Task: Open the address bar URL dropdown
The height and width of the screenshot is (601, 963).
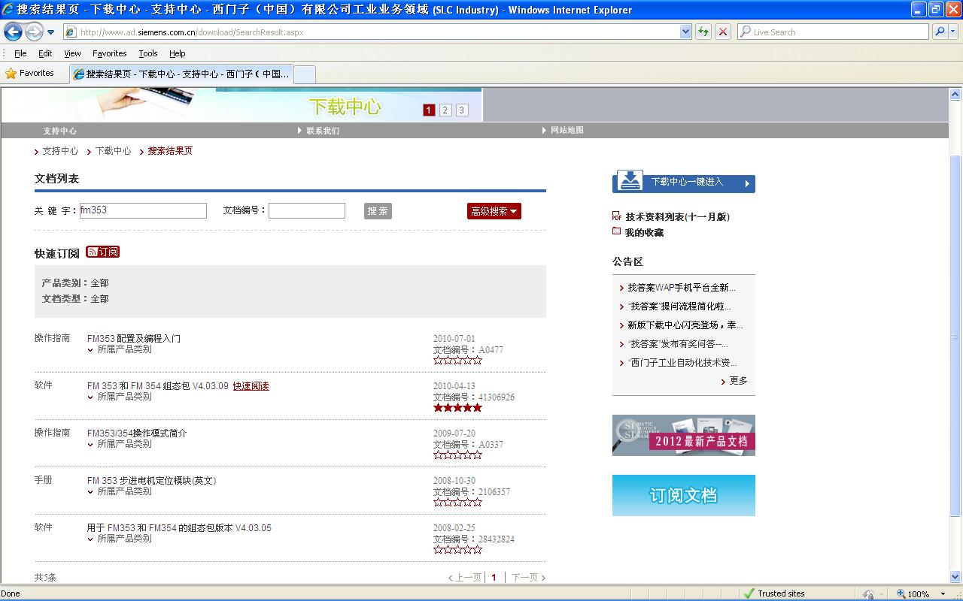Action: coord(685,32)
